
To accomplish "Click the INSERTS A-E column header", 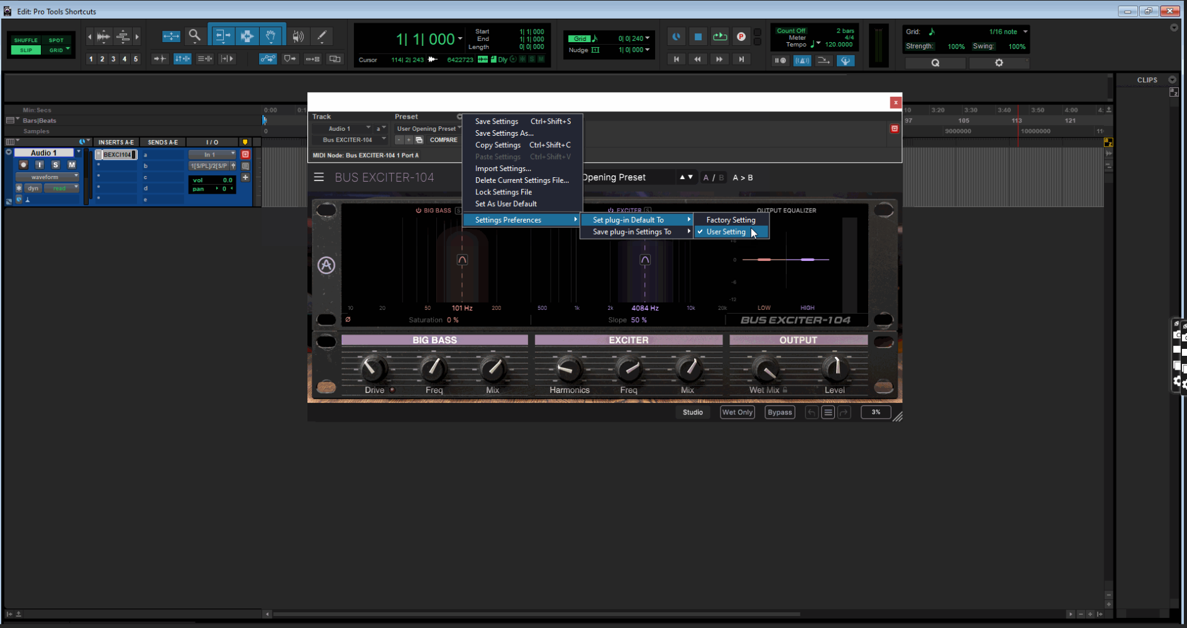I will [116, 142].
